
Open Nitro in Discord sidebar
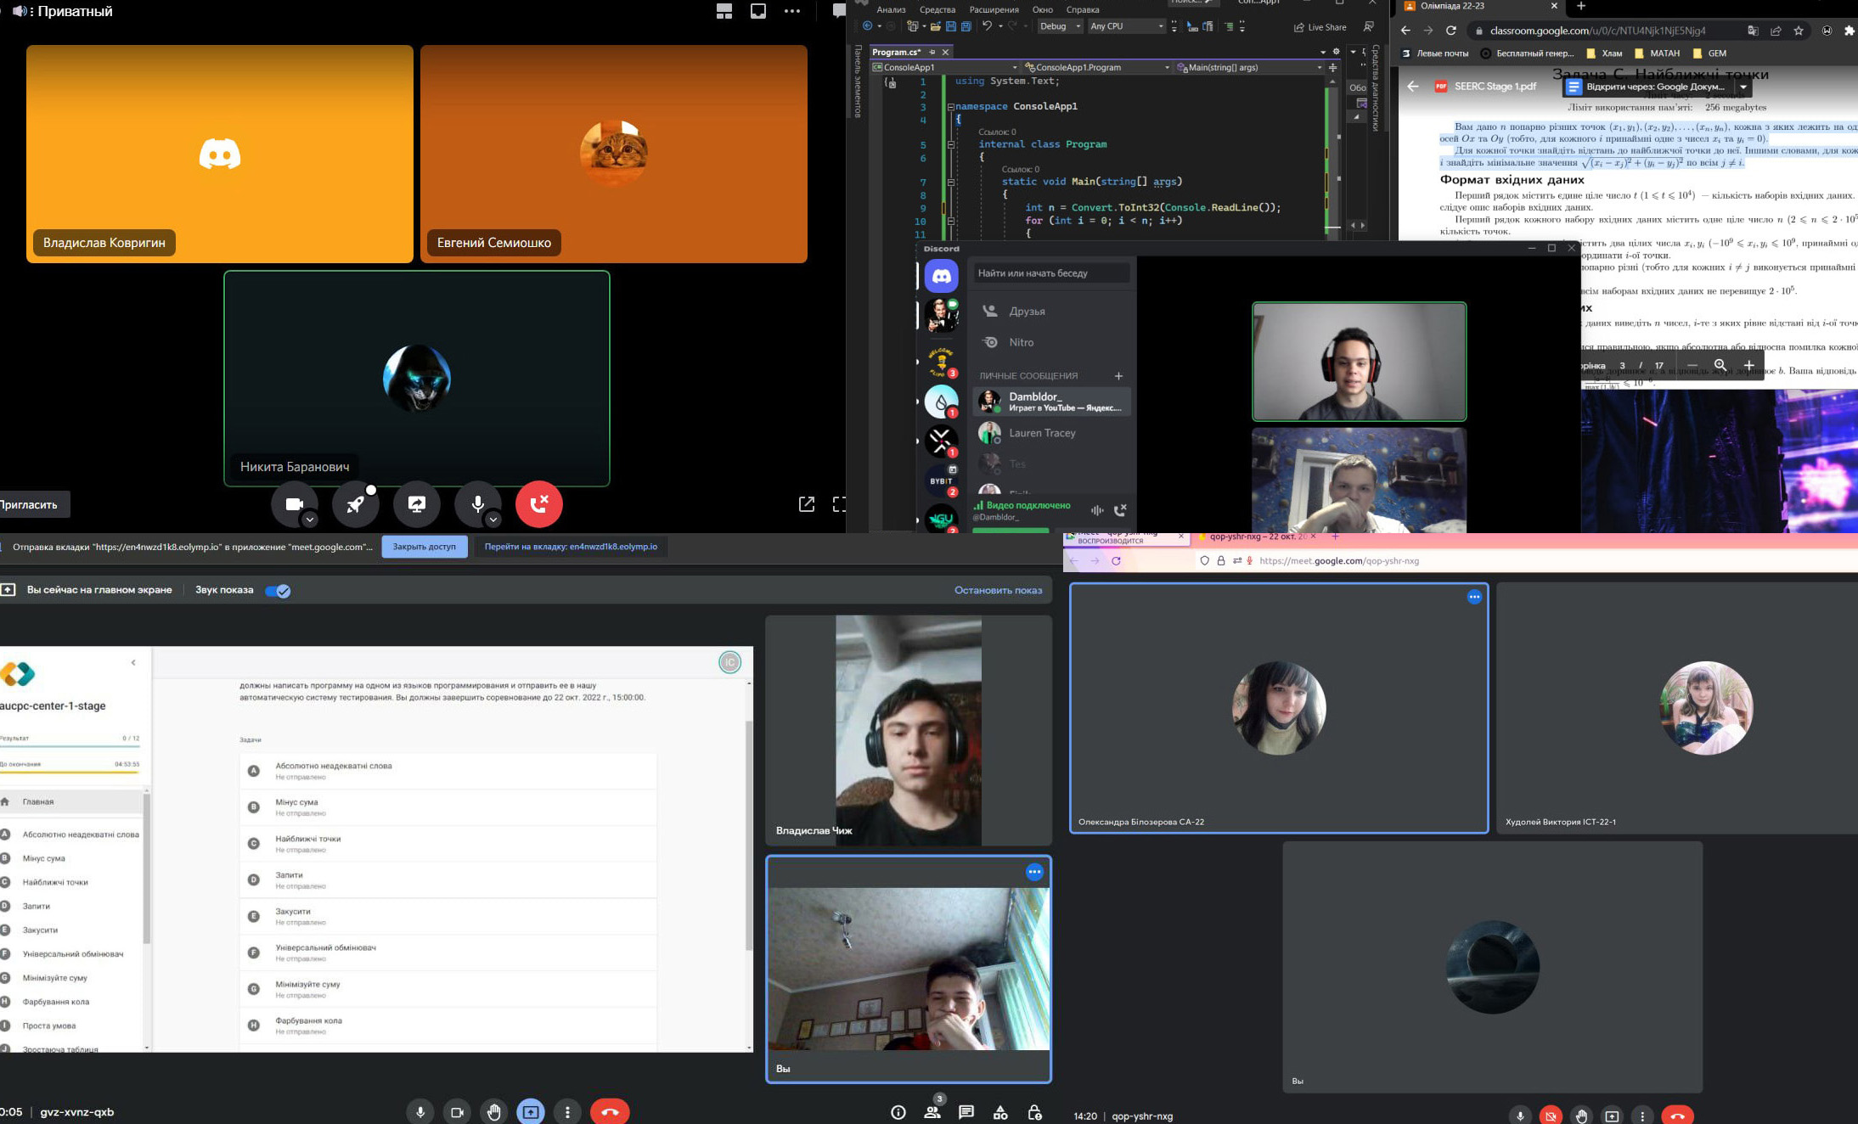pos(1050,342)
